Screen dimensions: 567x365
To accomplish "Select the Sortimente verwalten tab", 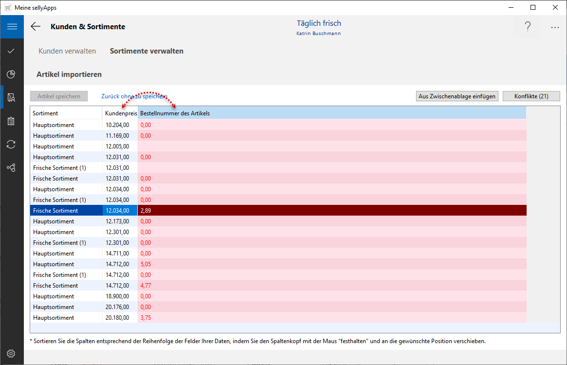I will [146, 51].
